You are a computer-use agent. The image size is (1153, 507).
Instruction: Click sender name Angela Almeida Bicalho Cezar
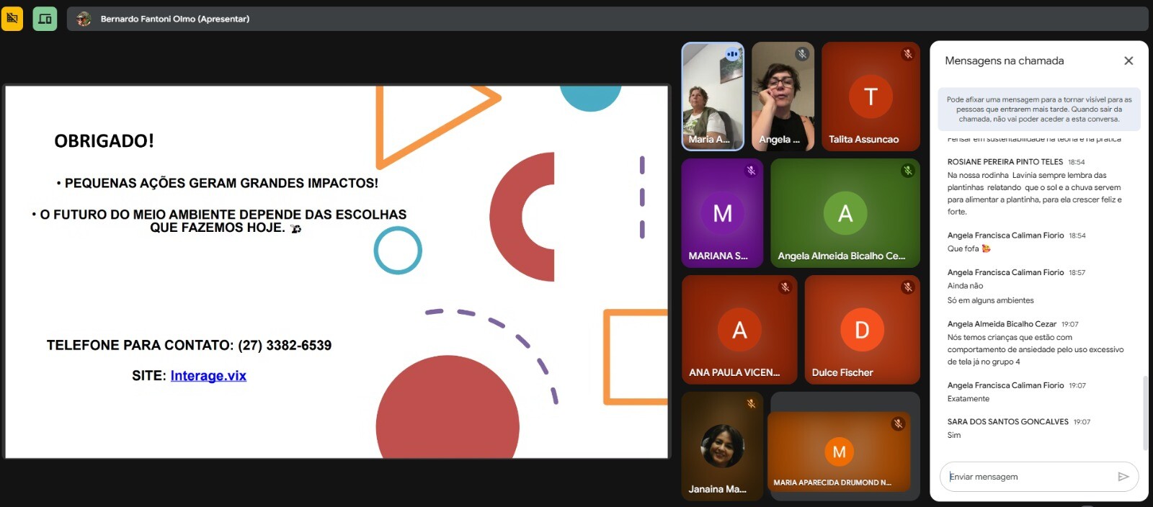tap(1002, 324)
